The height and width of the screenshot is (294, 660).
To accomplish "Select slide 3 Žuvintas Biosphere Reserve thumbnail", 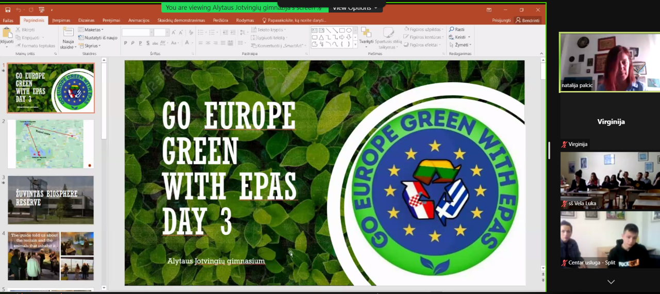I will click(x=51, y=200).
